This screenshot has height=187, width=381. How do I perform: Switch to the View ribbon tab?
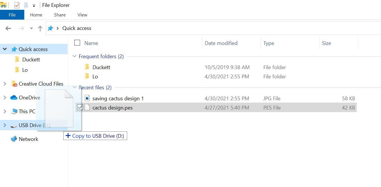[82, 15]
